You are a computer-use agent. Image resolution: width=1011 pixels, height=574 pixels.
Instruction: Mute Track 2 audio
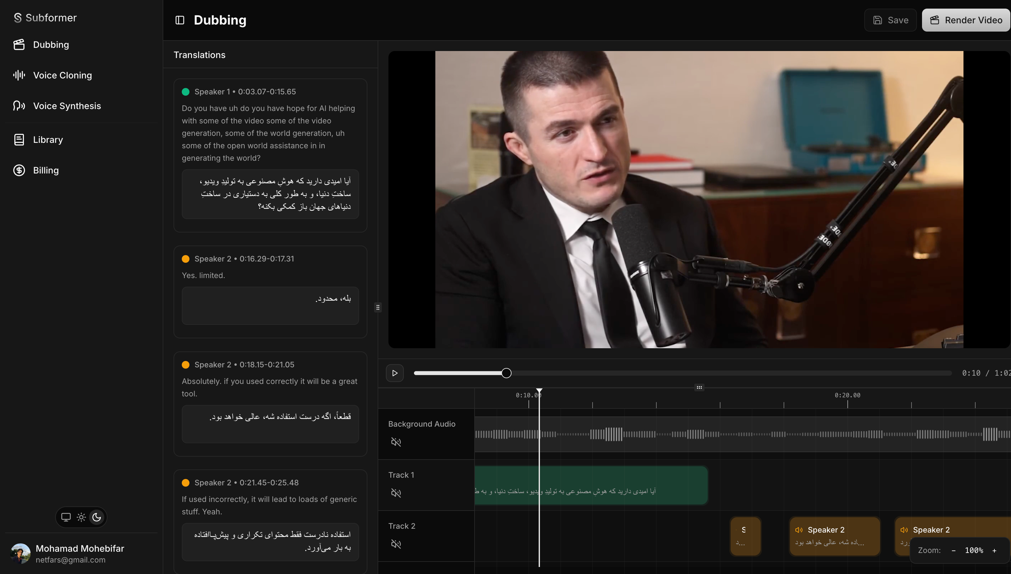[x=396, y=544]
